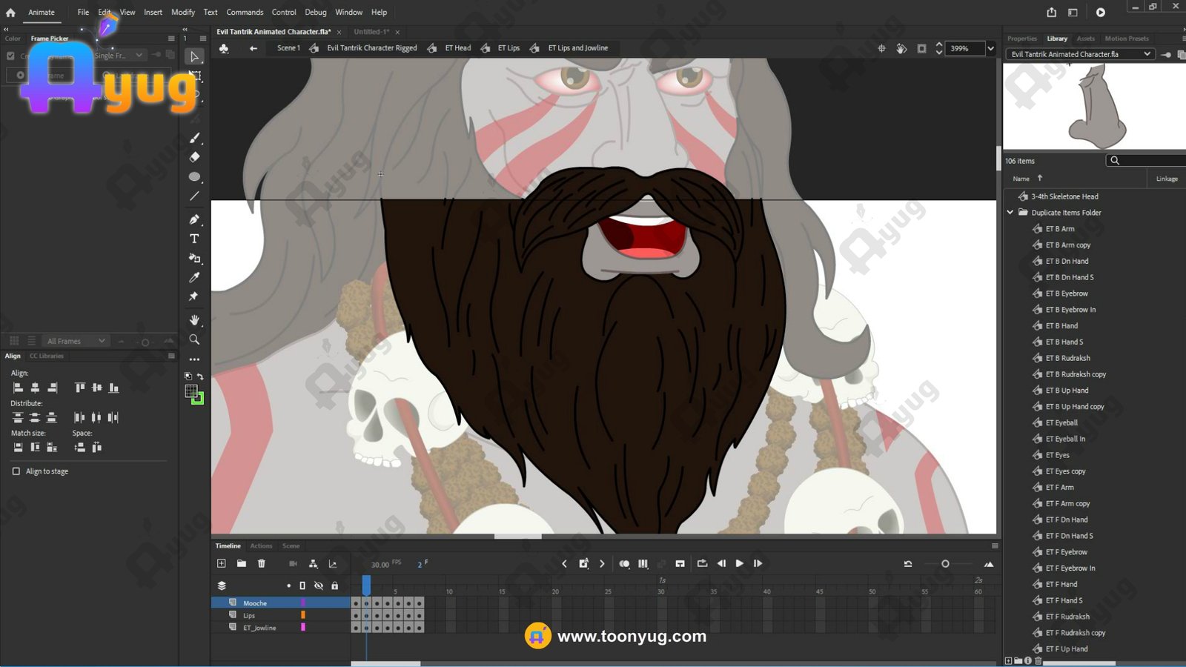1186x667 pixels.
Task: Play the timeline animation
Action: click(739, 564)
